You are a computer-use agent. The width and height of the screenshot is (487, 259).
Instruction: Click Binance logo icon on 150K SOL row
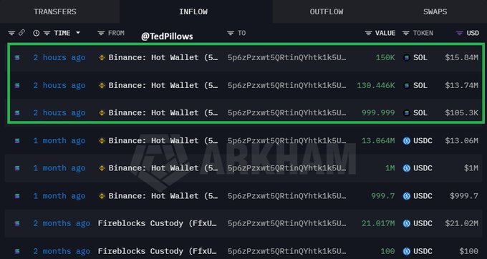[x=102, y=58]
